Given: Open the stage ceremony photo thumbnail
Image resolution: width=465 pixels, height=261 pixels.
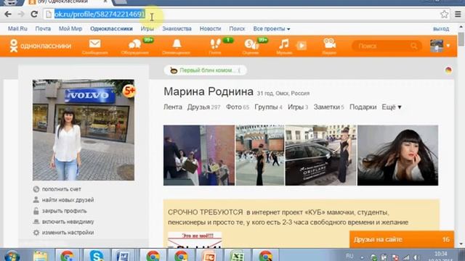Looking at the screenshot, I should (x=199, y=155).
